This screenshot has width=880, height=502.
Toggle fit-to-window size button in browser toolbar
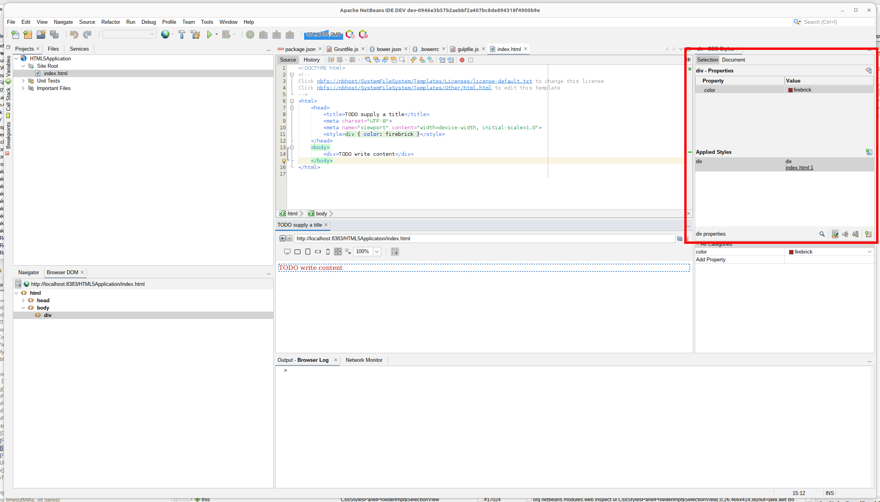click(338, 252)
